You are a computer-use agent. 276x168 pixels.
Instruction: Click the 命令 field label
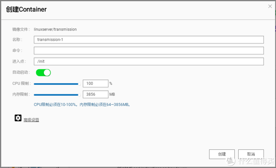tap(17, 51)
